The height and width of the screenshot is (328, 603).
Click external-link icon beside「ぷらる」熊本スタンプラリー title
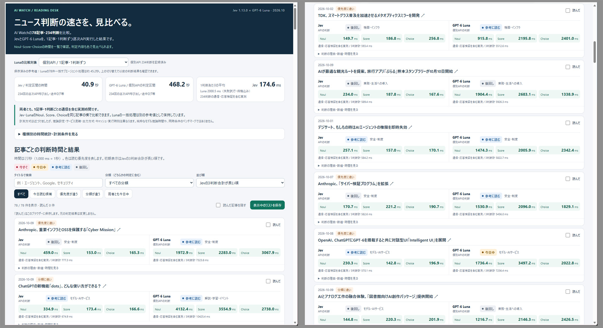point(456,71)
